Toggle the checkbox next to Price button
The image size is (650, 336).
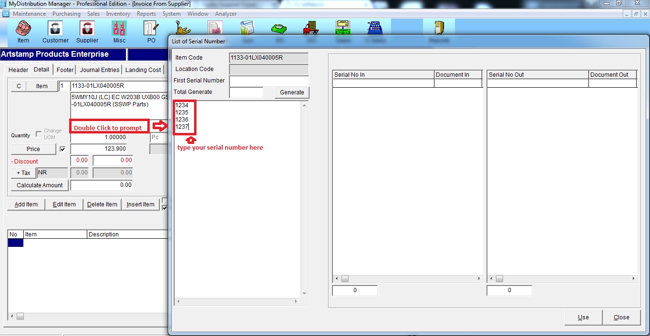(x=62, y=149)
